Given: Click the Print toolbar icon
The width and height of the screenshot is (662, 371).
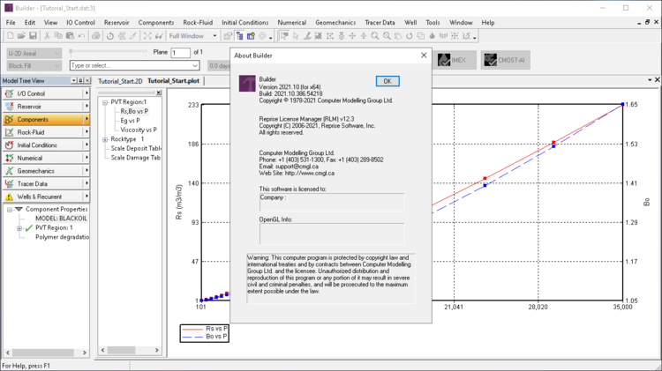Looking at the screenshot, I should [95, 36].
